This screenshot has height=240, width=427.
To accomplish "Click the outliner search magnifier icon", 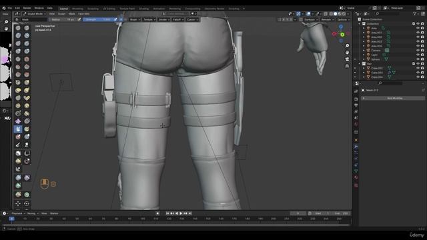I will (x=377, y=13).
